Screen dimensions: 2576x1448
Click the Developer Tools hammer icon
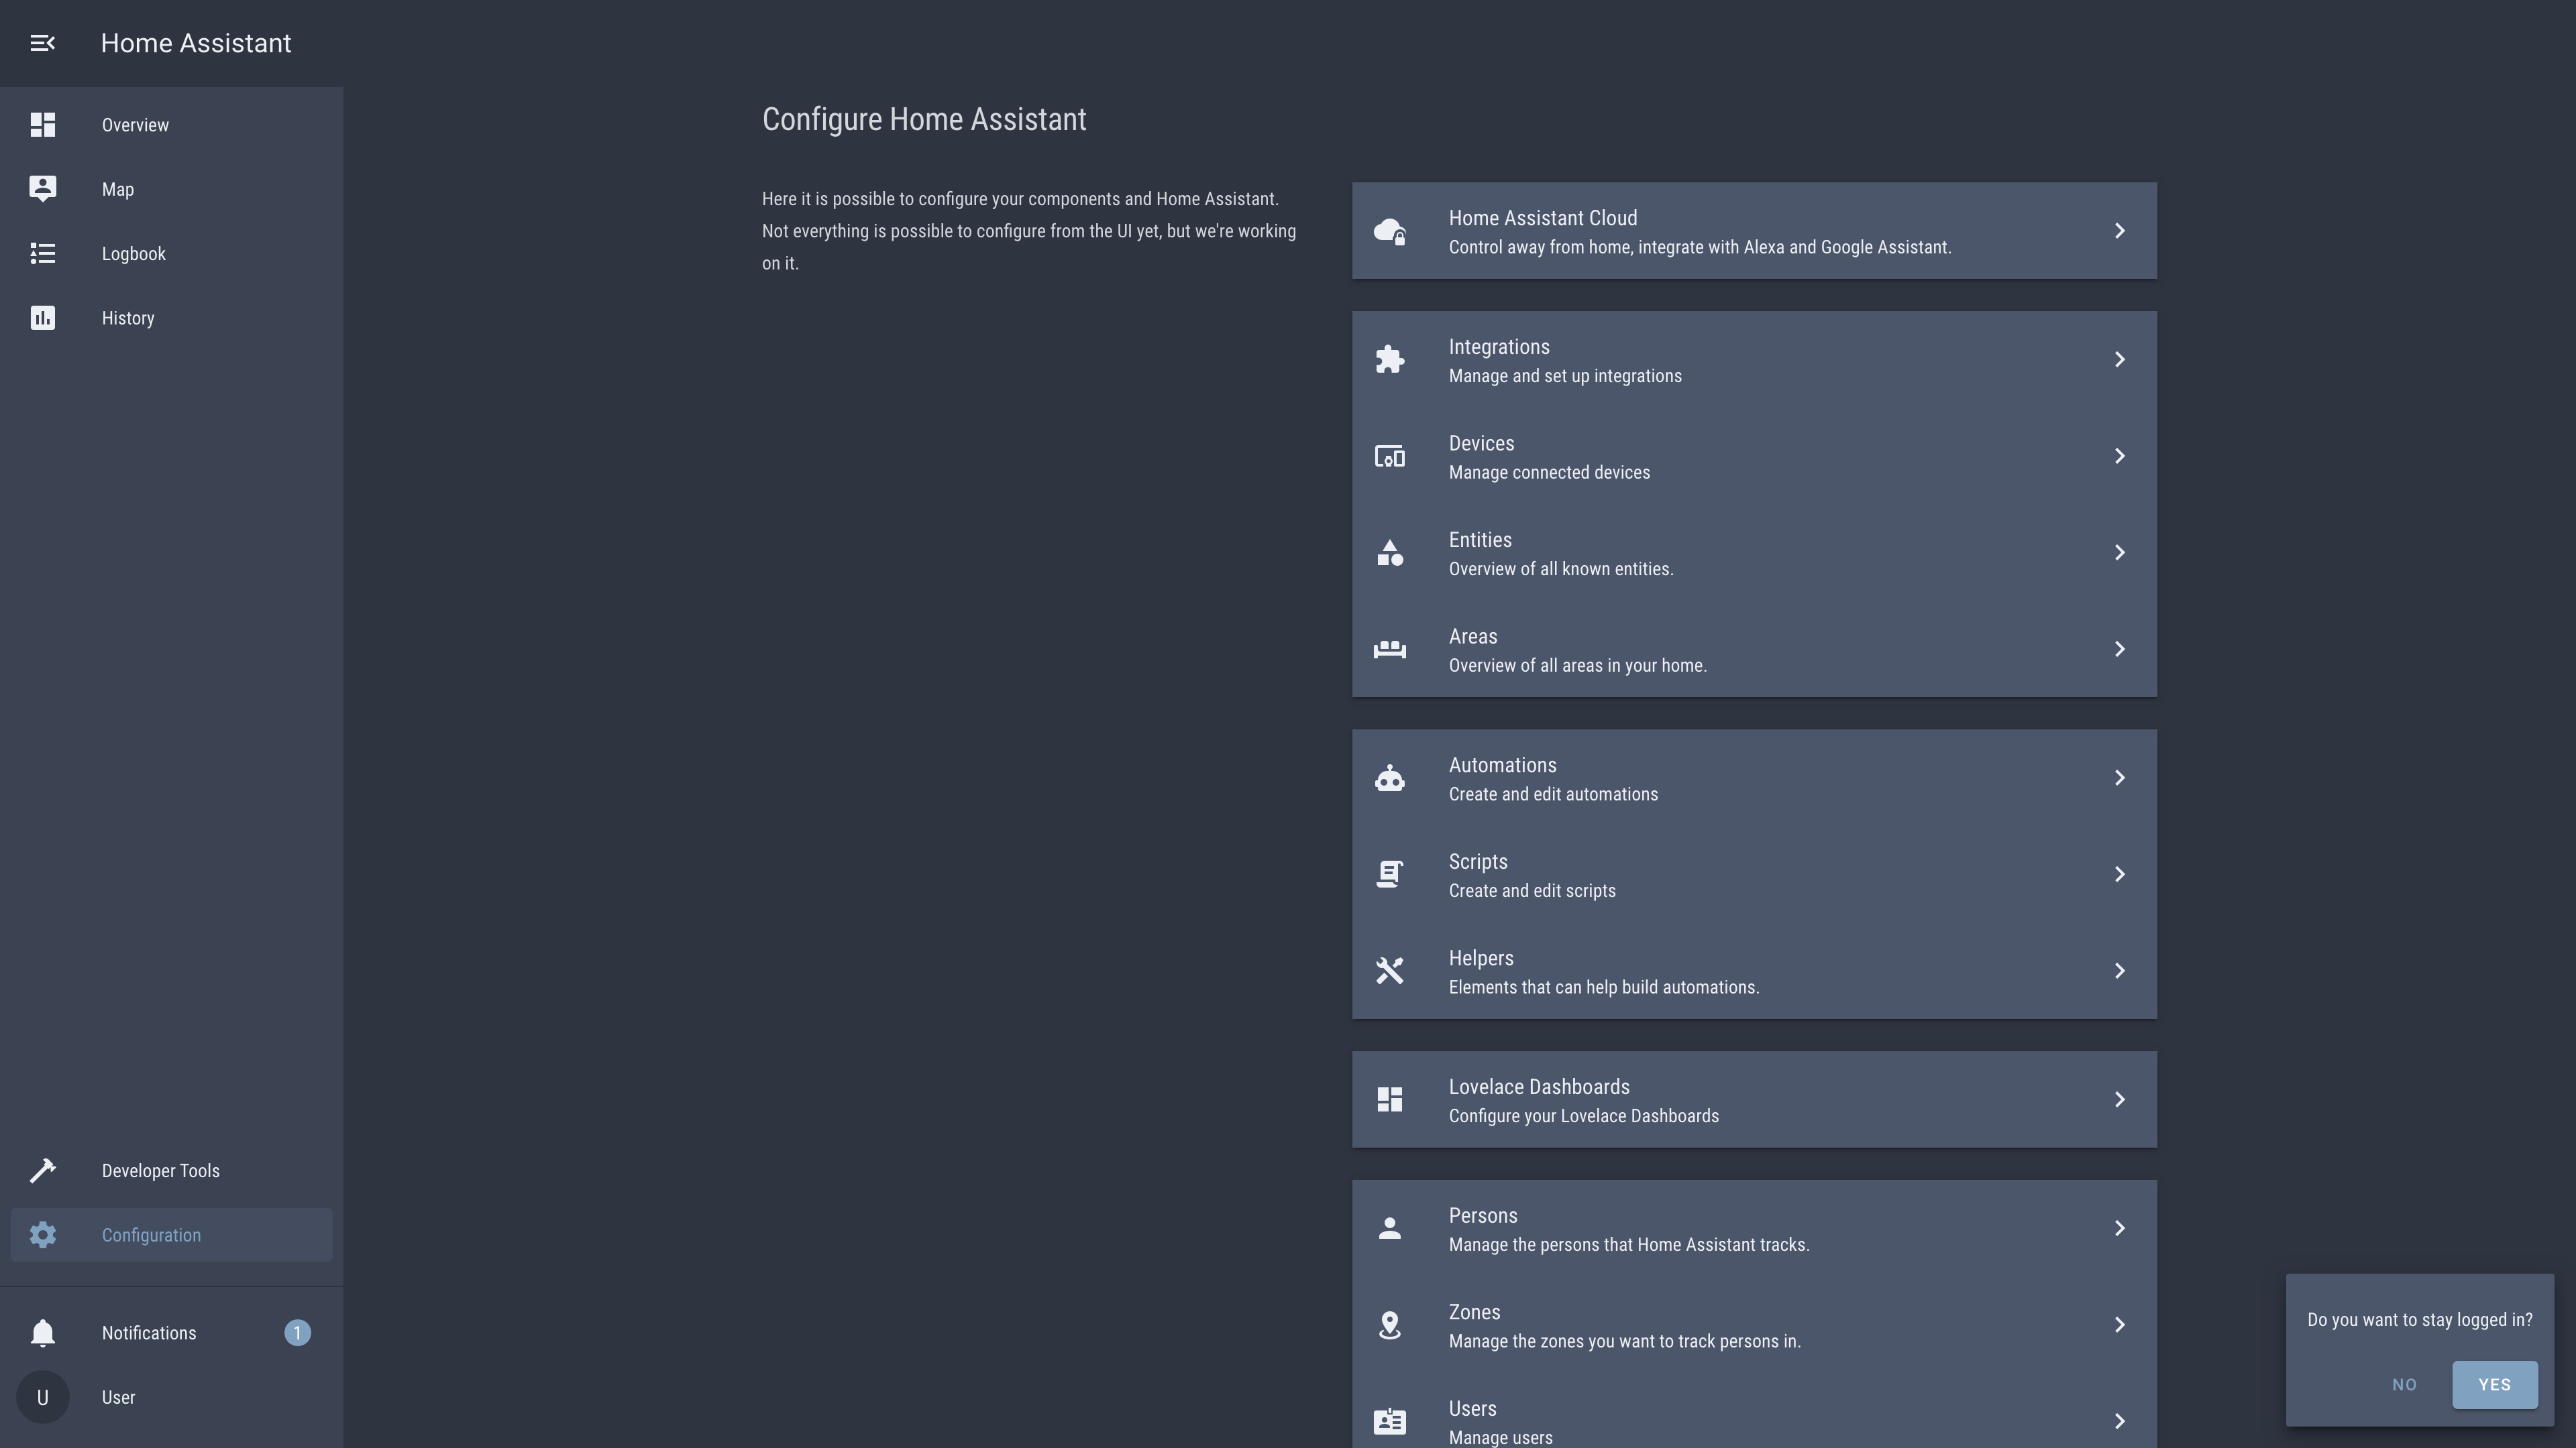click(x=42, y=1170)
